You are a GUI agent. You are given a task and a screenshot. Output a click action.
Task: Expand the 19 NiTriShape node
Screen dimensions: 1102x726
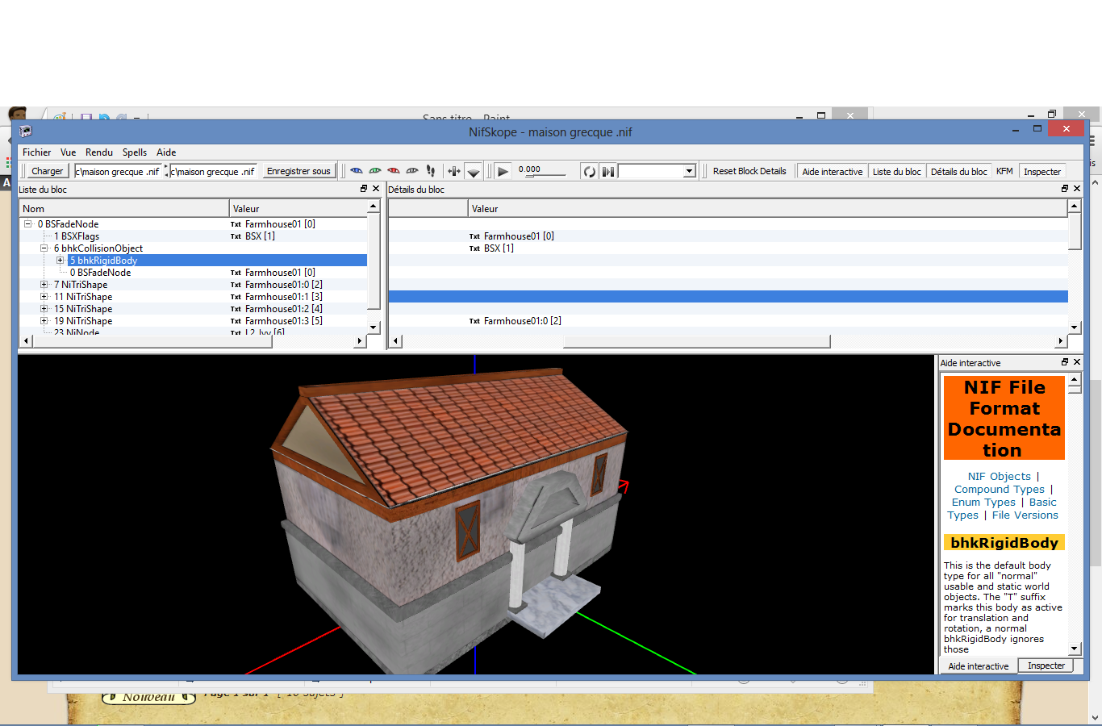[44, 321]
